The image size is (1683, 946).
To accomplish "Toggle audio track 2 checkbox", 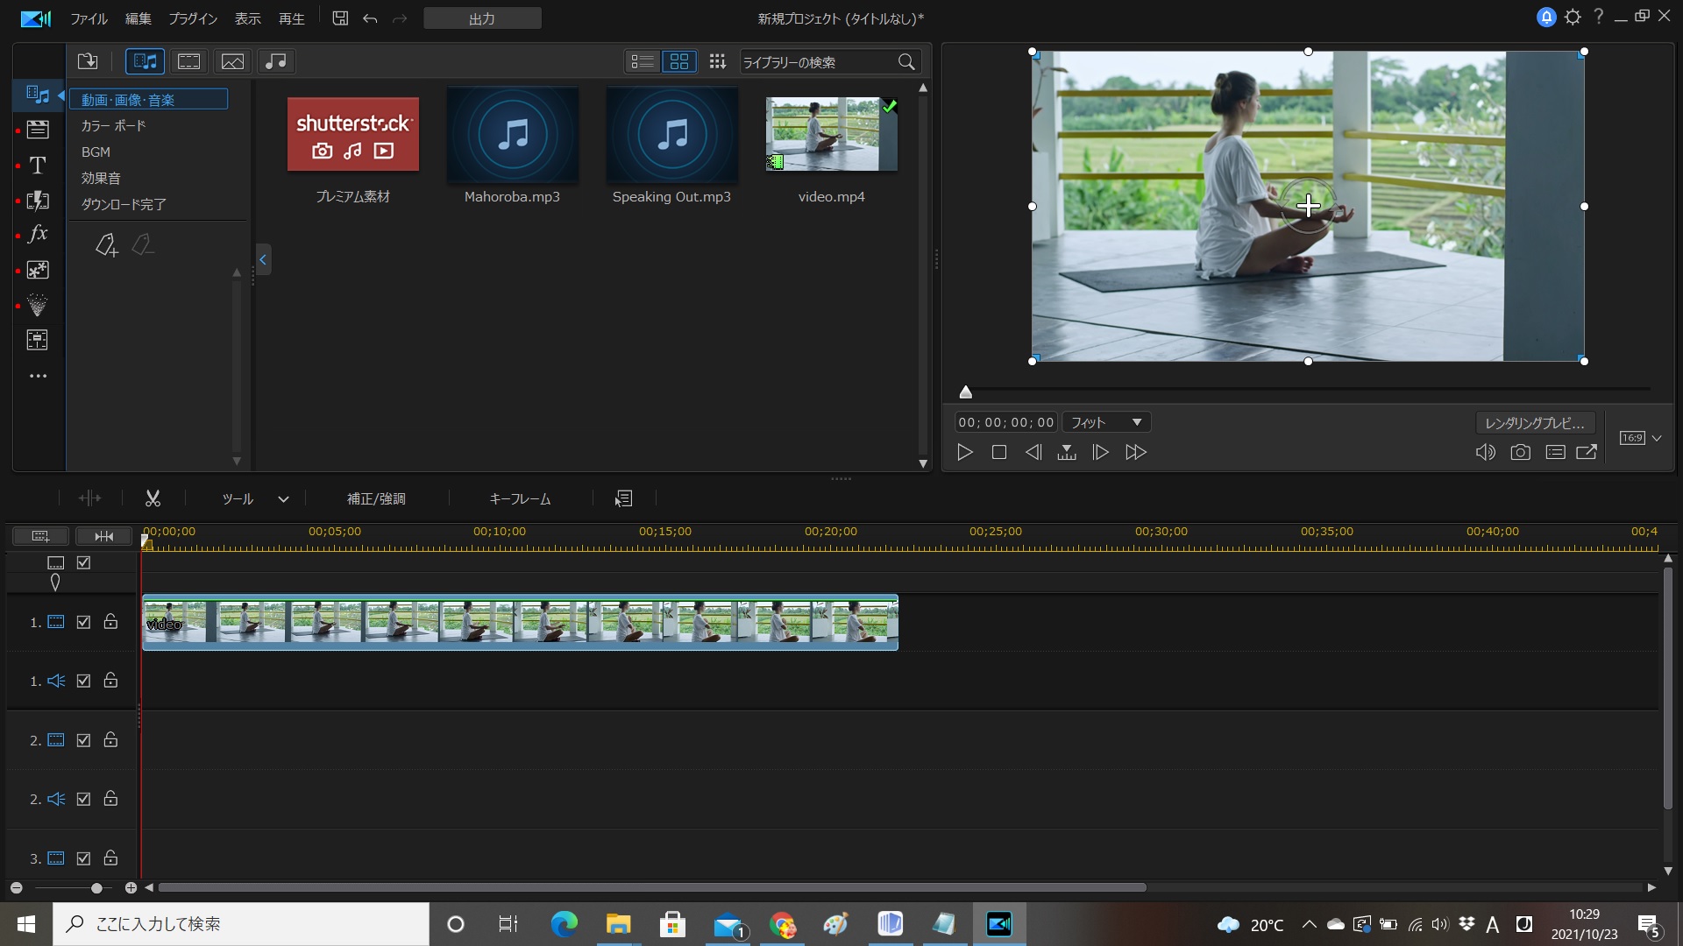I will [x=83, y=799].
